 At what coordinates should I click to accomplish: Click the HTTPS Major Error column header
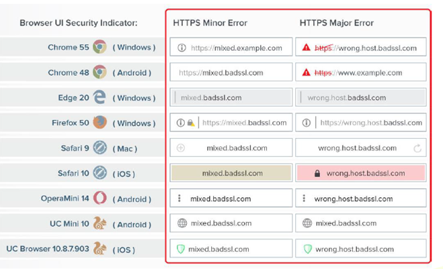tap(336, 23)
